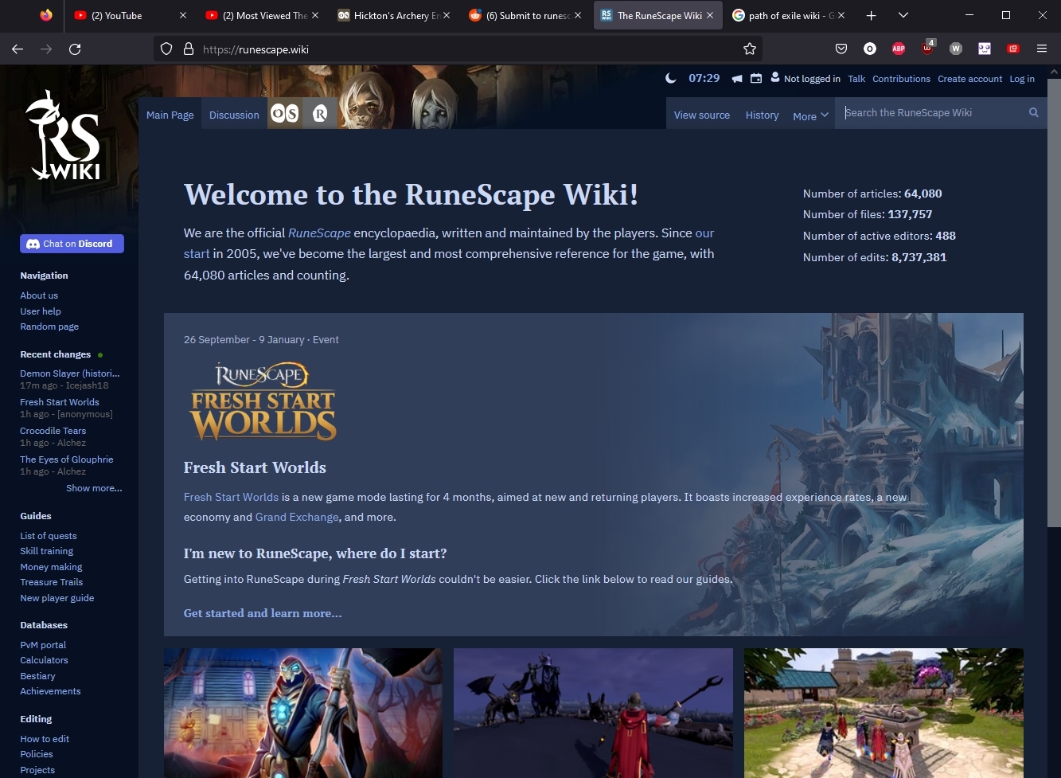1061x778 pixels.
Task: Open How to edit link
Action: point(45,739)
